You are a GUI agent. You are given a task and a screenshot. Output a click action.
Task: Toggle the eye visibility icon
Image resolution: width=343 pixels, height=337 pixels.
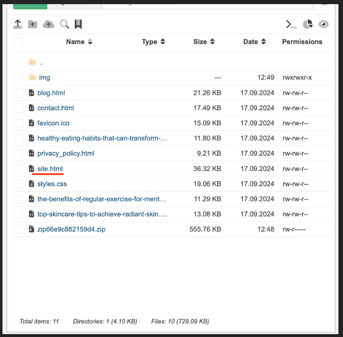[324, 24]
